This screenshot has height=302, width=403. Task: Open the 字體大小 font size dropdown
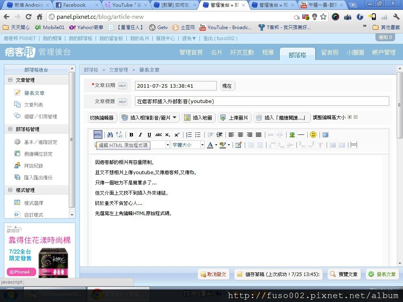click(x=188, y=145)
